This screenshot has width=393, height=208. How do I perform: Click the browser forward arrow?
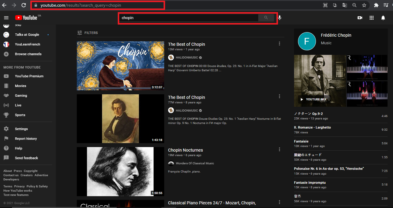coord(14,5)
